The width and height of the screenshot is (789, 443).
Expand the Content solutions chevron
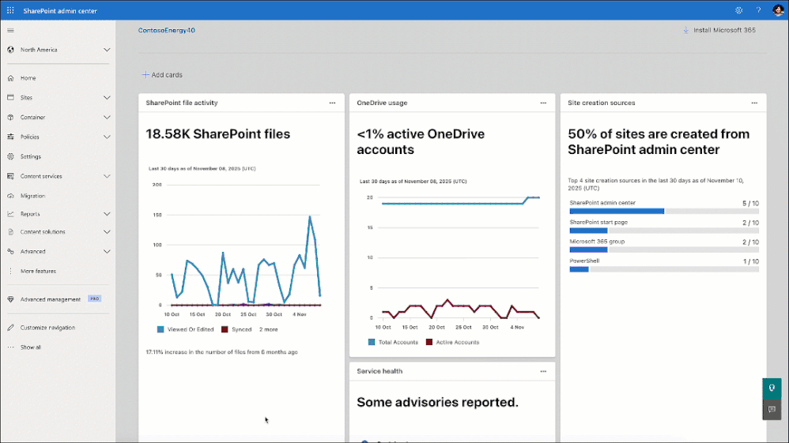click(x=107, y=232)
